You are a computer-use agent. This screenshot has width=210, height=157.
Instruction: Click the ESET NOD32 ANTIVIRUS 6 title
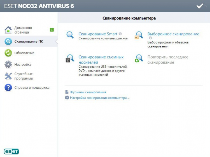[39, 6]
